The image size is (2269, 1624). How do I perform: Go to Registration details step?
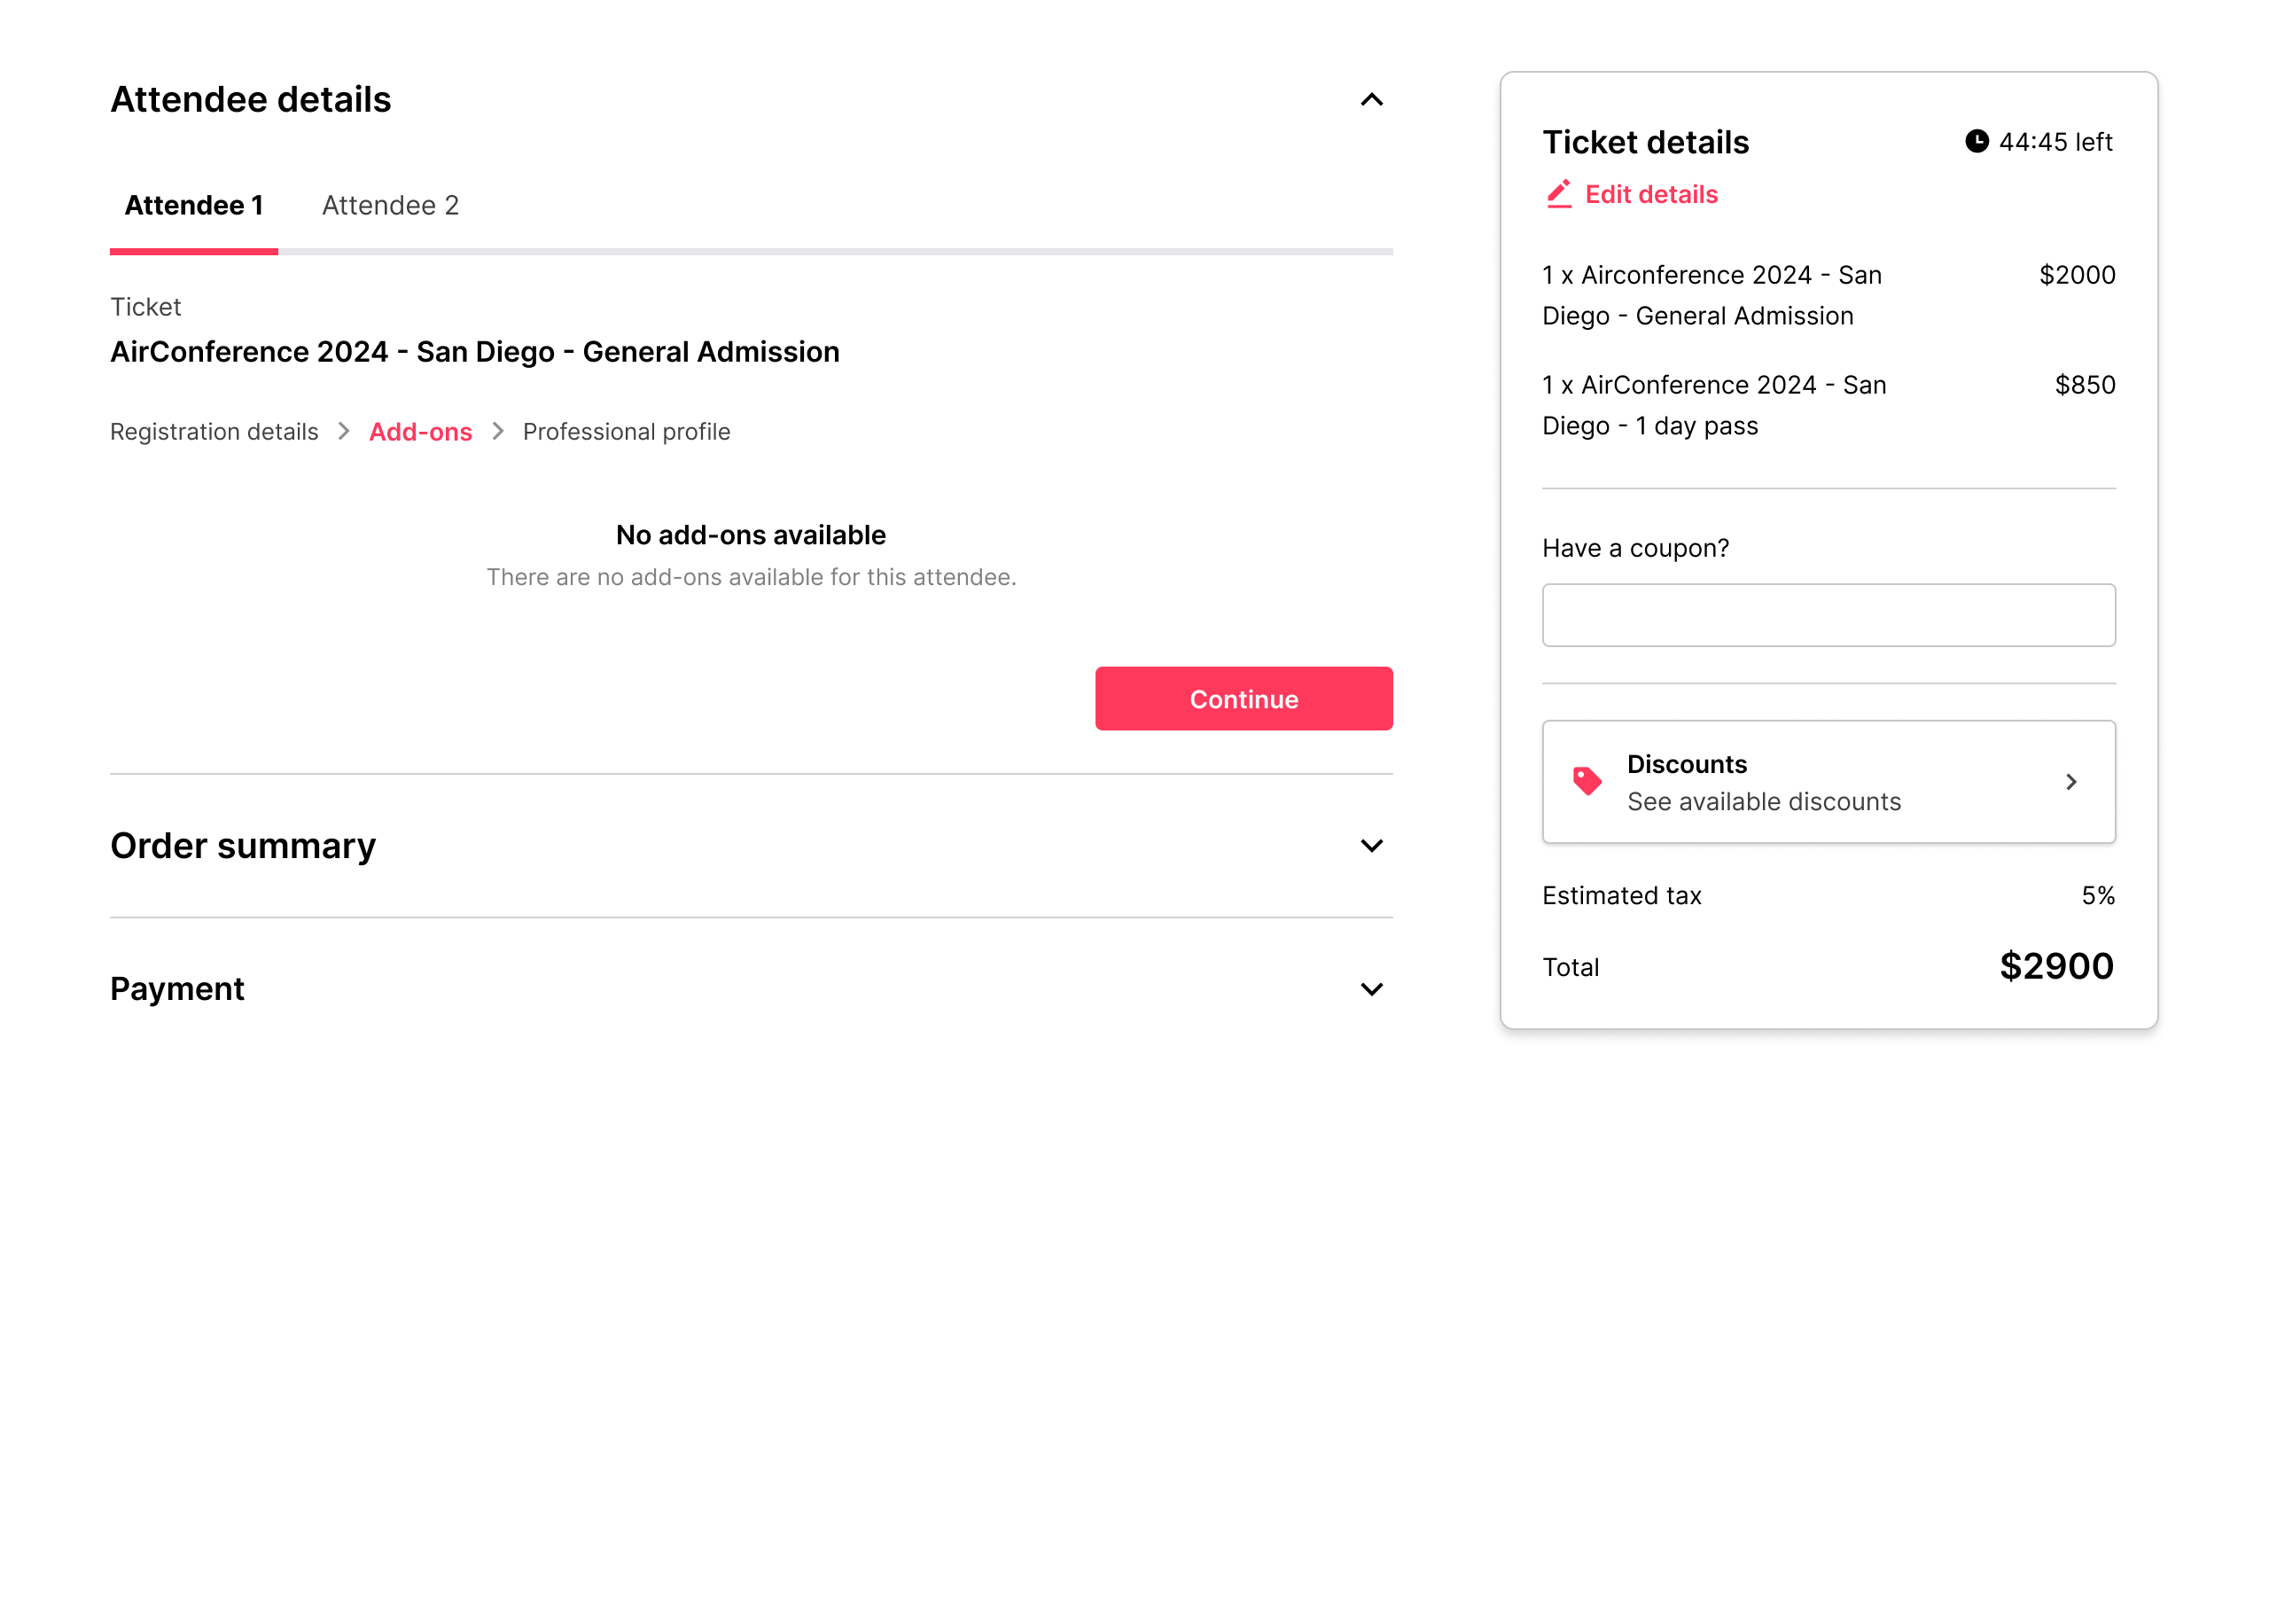coord(214,432)
